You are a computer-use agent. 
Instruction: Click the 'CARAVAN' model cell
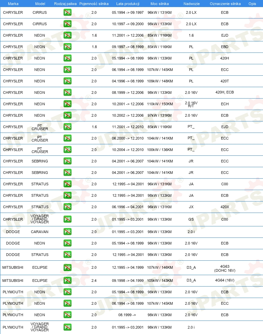(x=40, y=232)
